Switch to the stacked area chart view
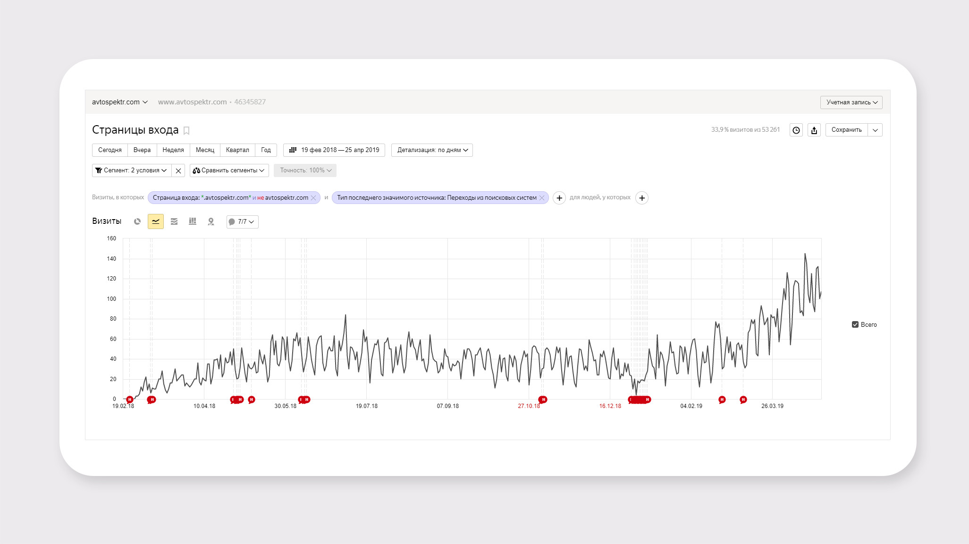 pyautogui.click(x=174, y=221)
